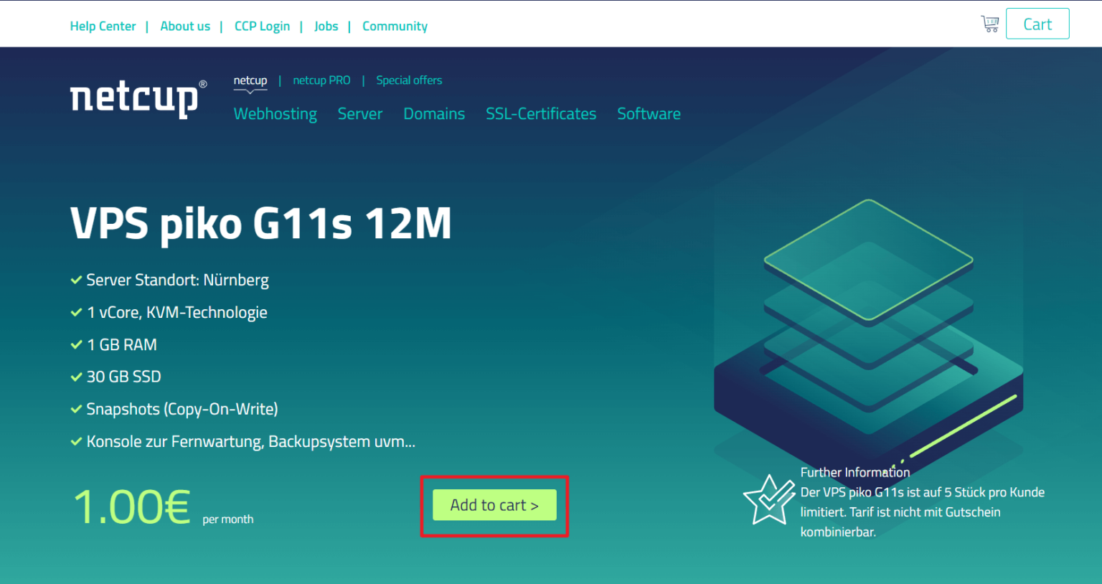Open the Cart button
The width and height of the screenshot is (1102, 584).
pyautogui.click(x=1037, y=24)
